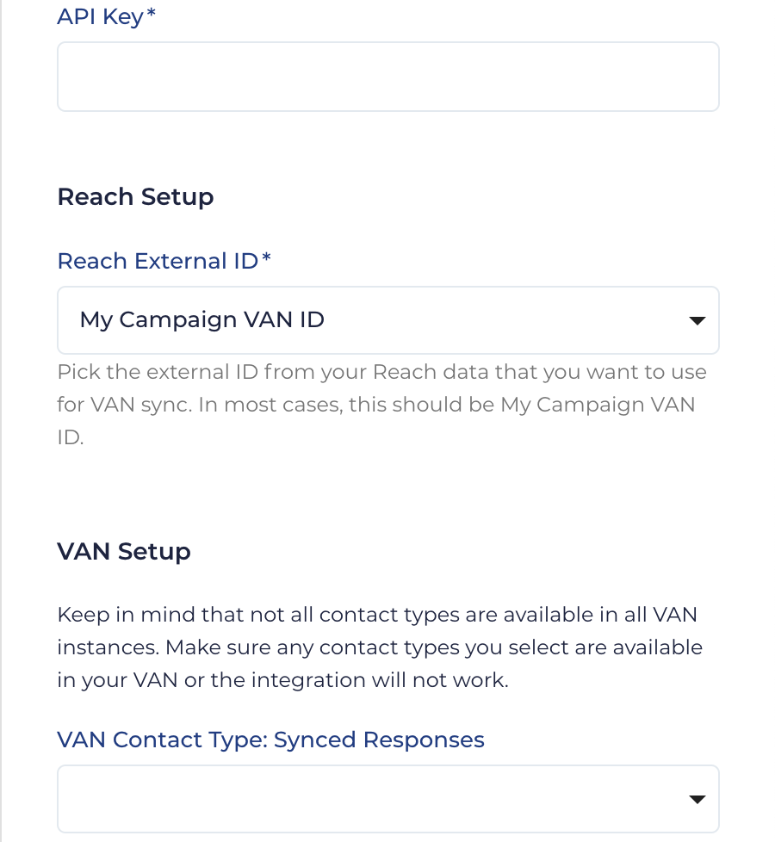This screenshot has height=842, width=775.
Task: Click VAN Contact Type: Synced Responses label
Action: click(270, 740)
